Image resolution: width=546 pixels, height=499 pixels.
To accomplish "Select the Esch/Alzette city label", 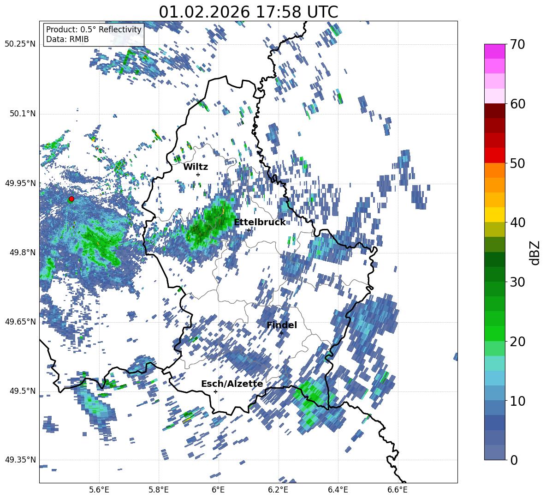I will (232, 384).
